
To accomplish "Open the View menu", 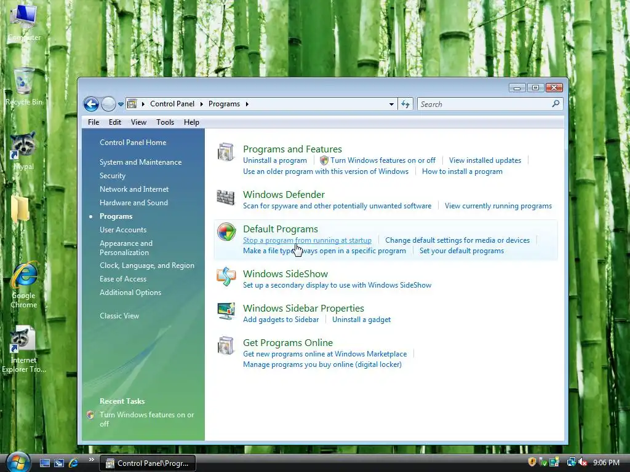I will coord(138,122).
